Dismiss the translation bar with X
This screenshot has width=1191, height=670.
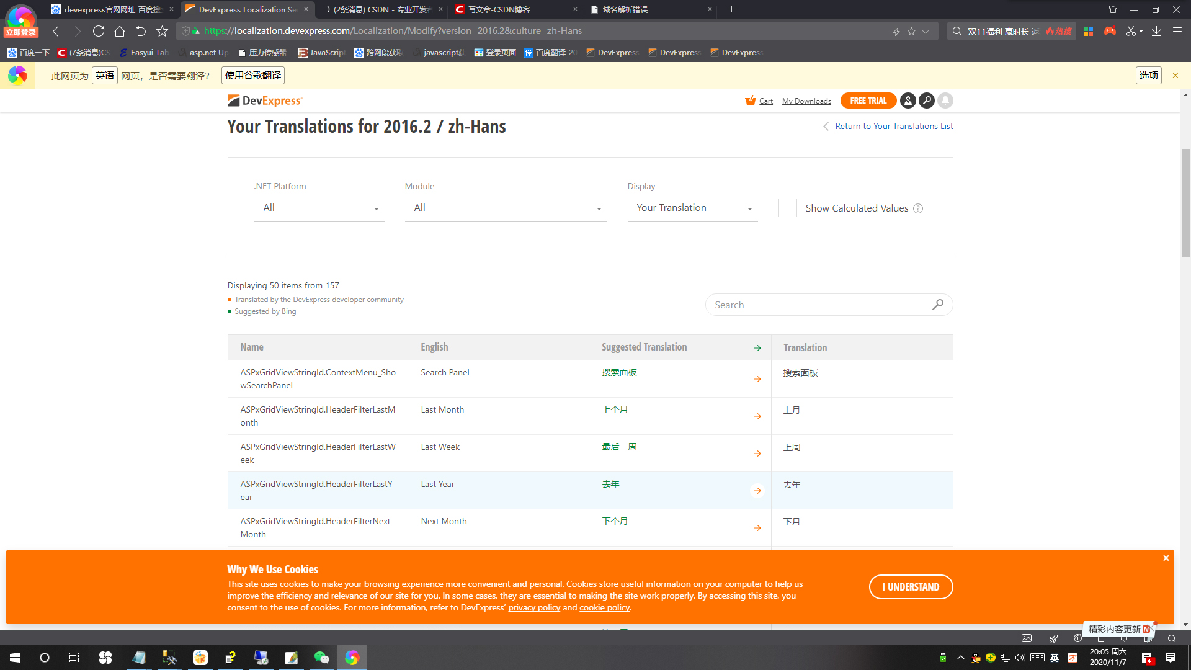1175,75
